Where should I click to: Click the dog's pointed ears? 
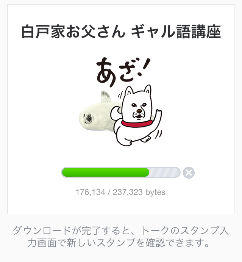138,90
